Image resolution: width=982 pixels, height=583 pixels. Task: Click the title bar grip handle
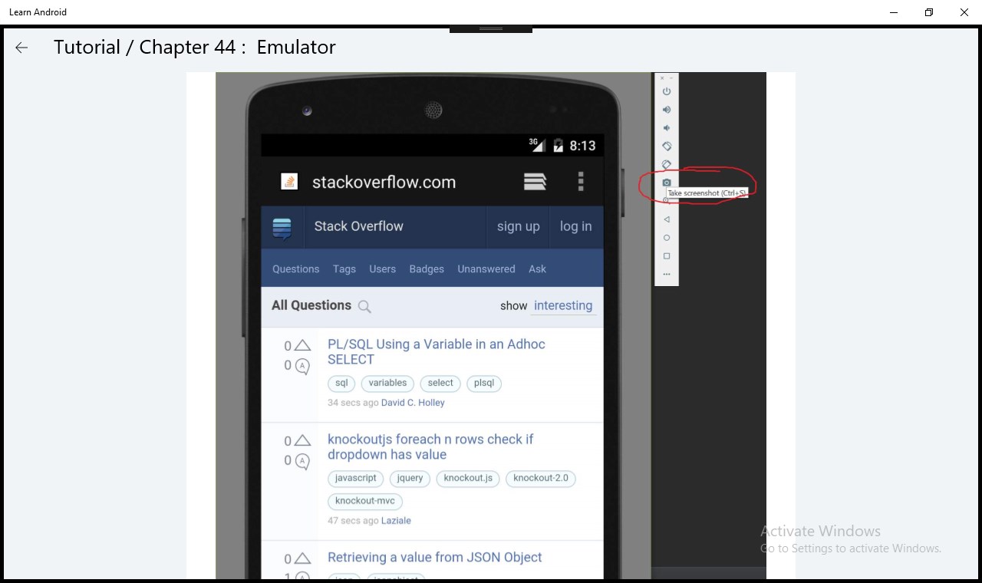(491, 29)
